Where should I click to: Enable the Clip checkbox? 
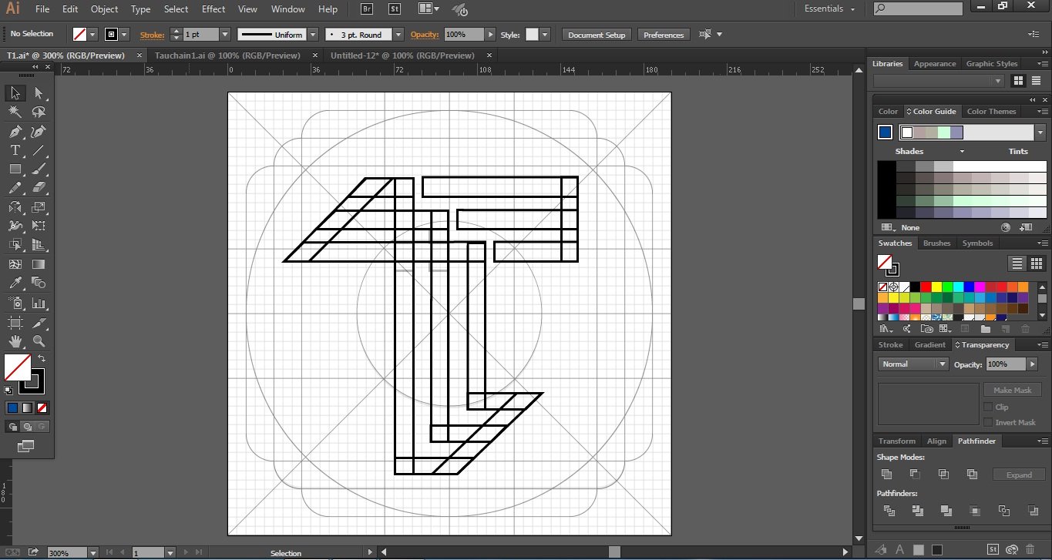(988, 407)
